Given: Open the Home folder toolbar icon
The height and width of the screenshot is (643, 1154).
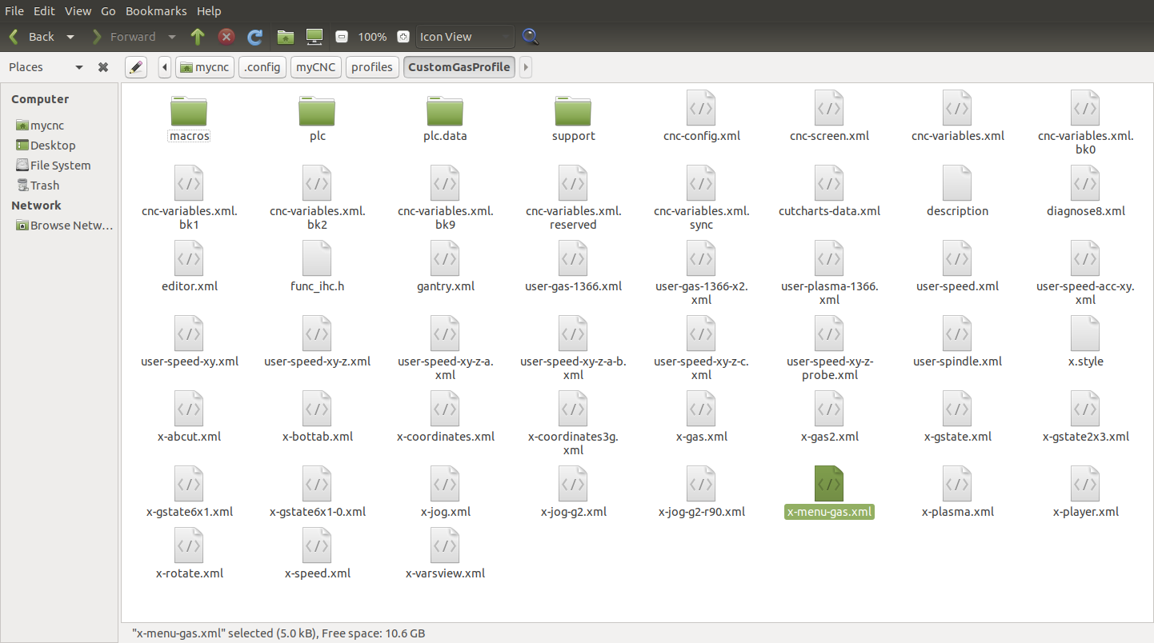Looking at the screenshot, I should pyautogui.click(x=285, y=37).
